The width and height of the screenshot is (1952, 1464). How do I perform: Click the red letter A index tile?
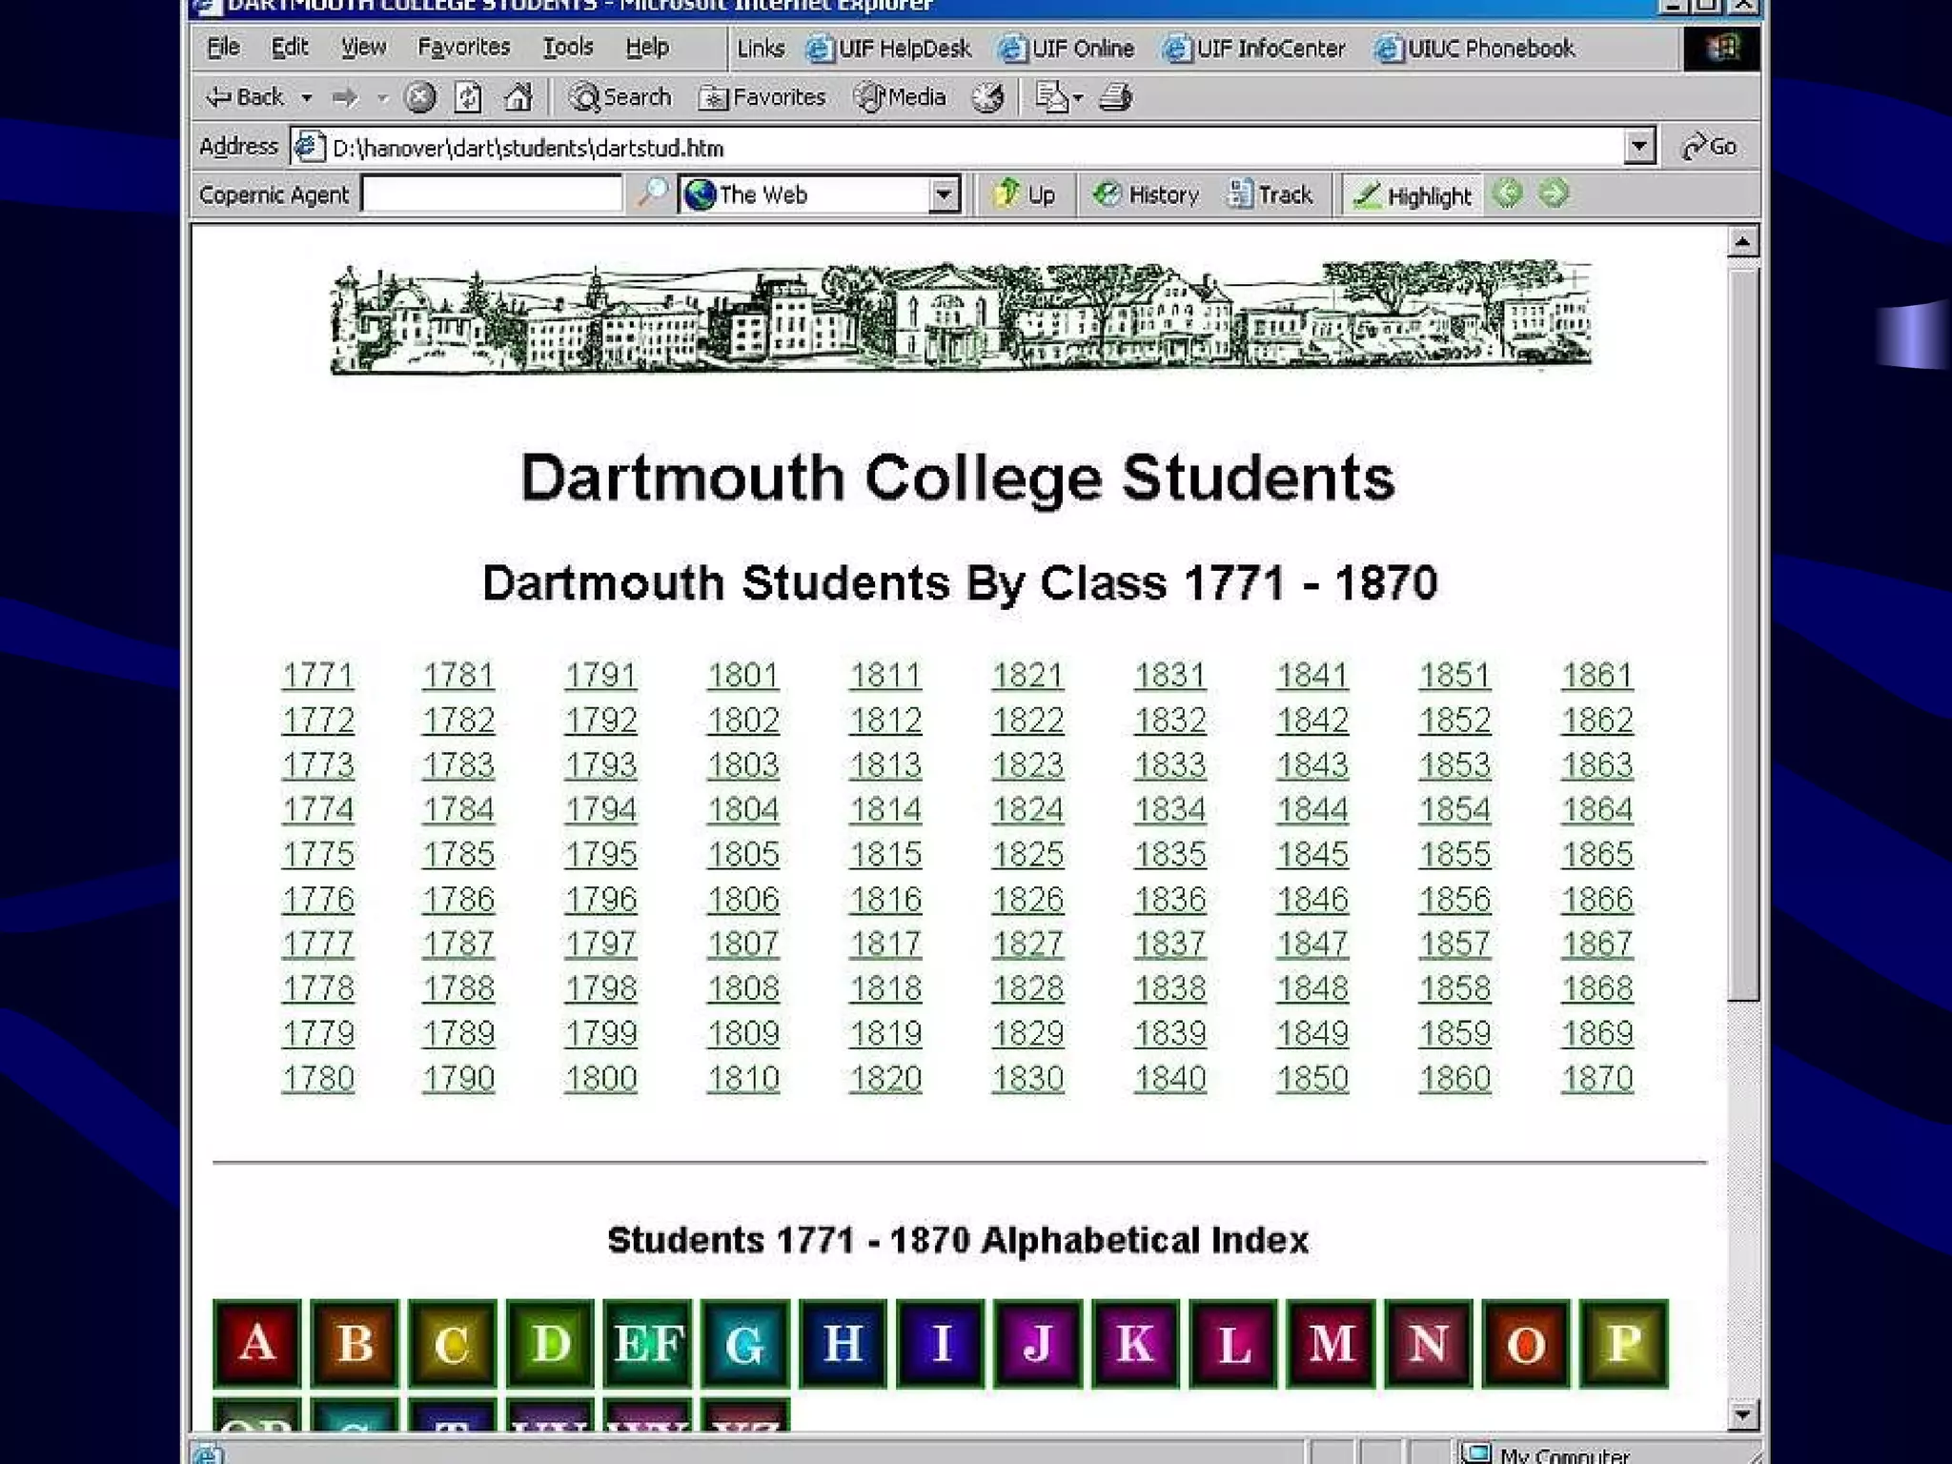pyautogui.click(x=257, y=1343)
